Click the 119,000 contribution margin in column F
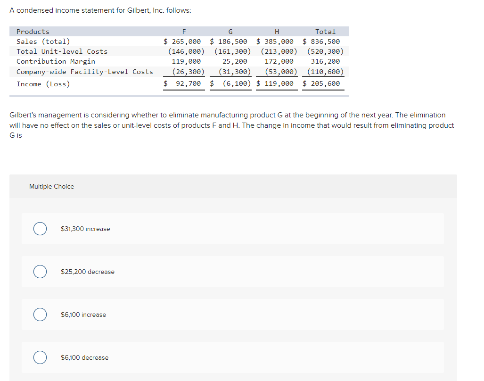Image resolution: width=484 pixels, height=381 pixels. tap(186, 61)
